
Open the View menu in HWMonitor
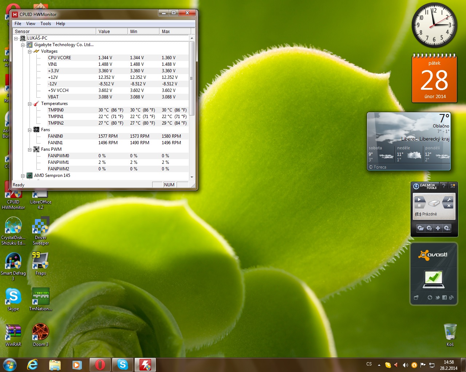pyautogui.click(x=31, y=24)
